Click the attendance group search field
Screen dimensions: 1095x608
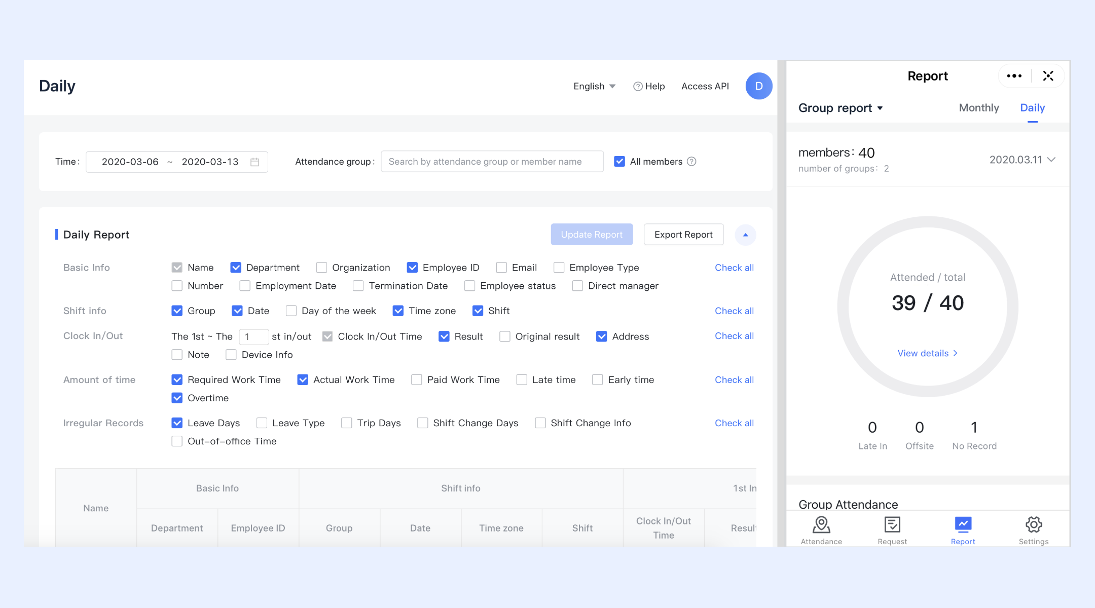click(492, 162)
